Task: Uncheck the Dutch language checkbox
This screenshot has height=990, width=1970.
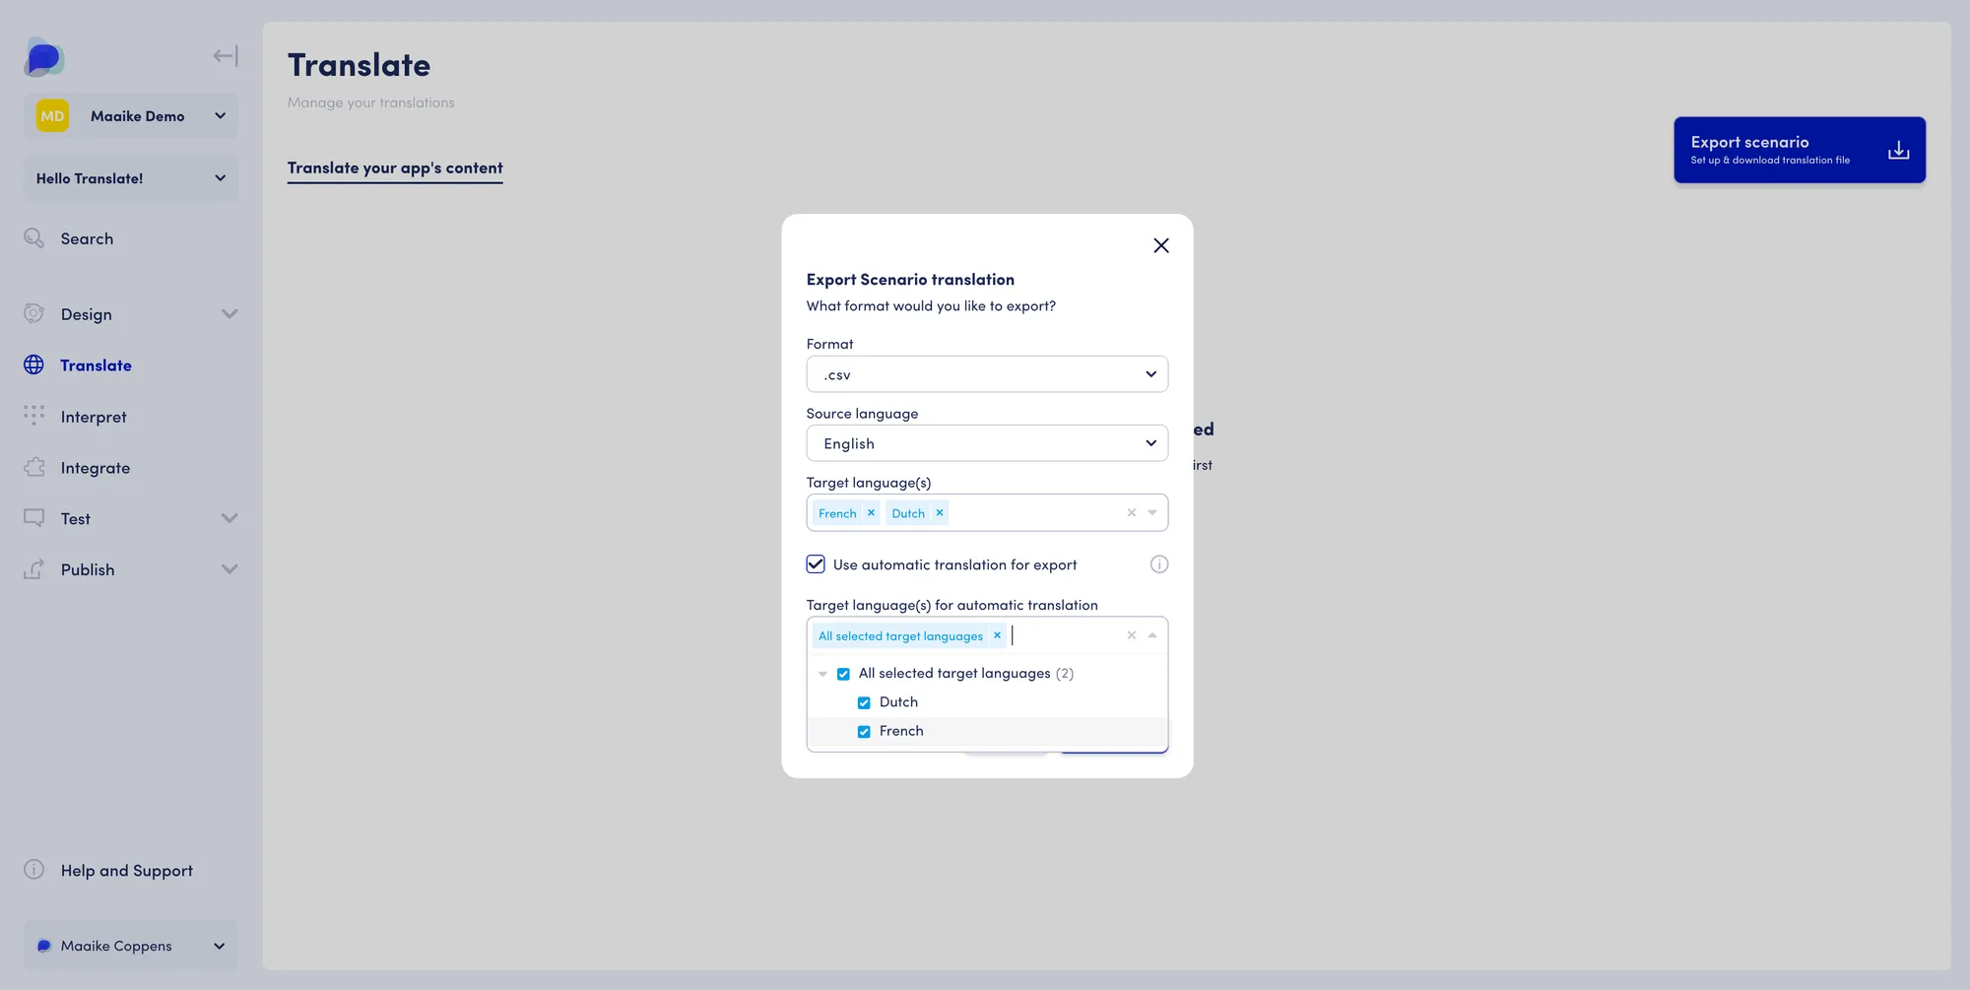Action: [x=864, y=702]
